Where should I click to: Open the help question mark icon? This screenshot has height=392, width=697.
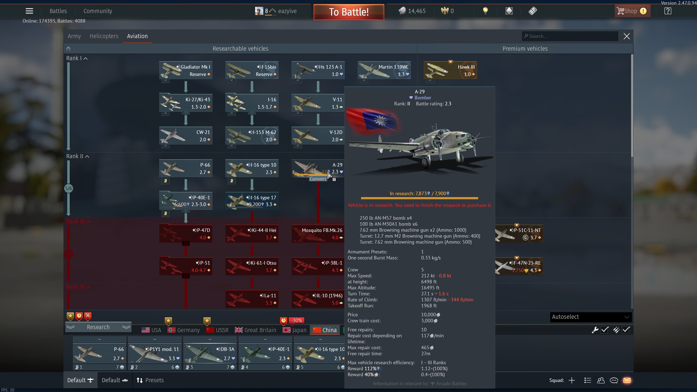click(668, 11)
